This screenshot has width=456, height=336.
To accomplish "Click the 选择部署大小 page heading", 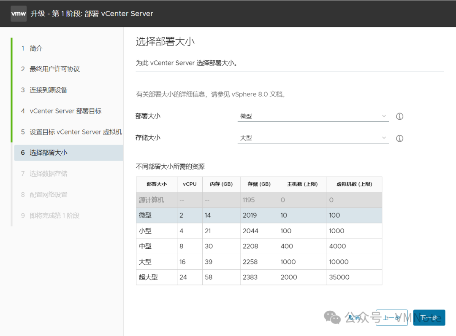I will (165, 42).
